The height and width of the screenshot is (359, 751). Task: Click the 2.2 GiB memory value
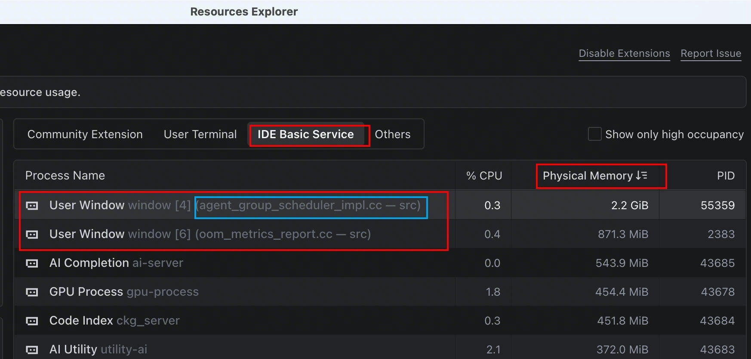coord(630,205)
